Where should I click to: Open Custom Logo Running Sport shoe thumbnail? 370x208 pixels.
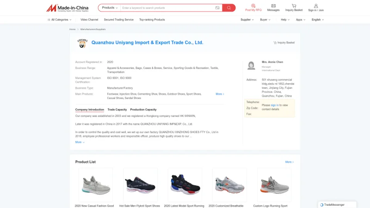pyautogui.click(x=274, y=185)
